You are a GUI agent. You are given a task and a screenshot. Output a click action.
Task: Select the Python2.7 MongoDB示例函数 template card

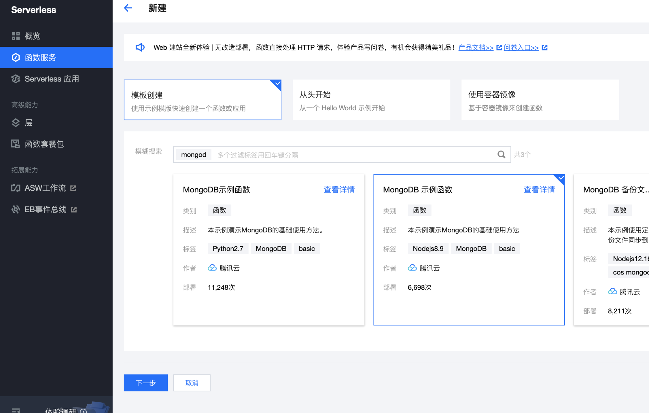(269, 250)
